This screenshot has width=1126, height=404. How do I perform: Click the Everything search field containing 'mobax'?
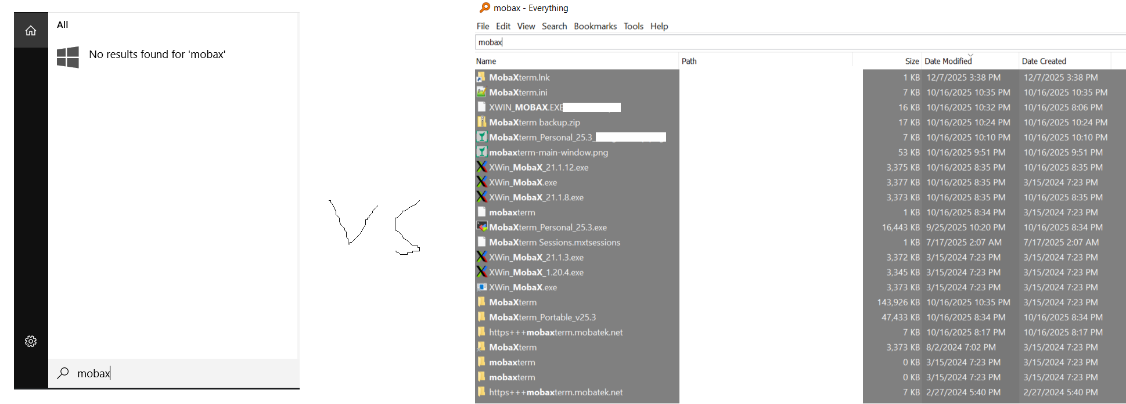tap(800, 42)
